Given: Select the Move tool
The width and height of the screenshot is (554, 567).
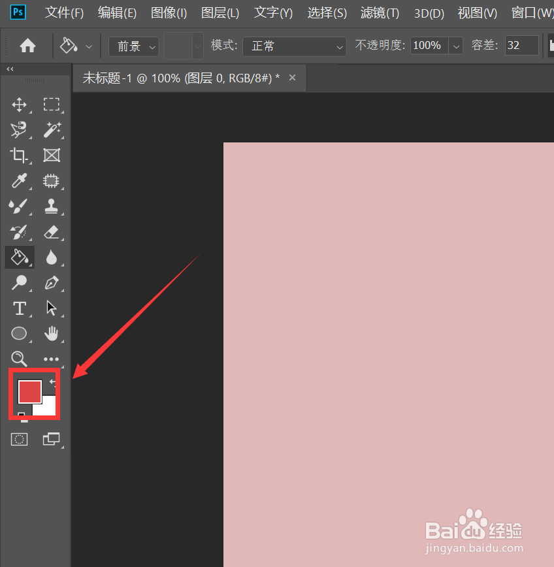Looking at the screenshot, I should (x=19, y=105).
